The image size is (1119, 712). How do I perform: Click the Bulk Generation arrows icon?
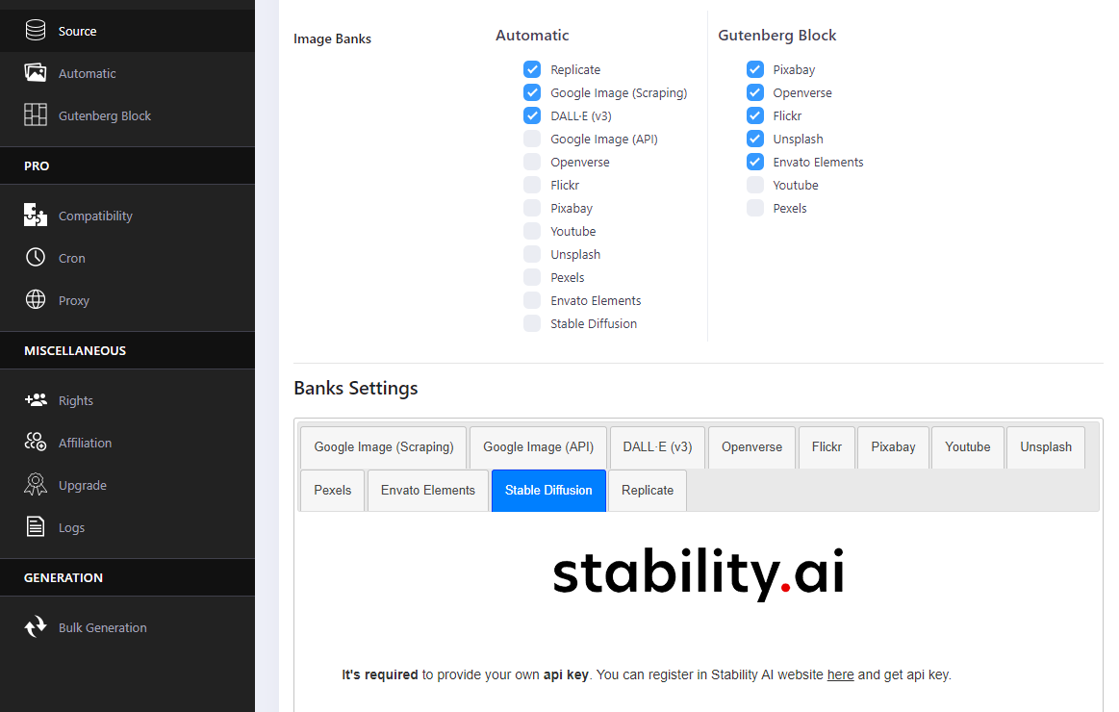pyautogui.click(x=36, y=627)
